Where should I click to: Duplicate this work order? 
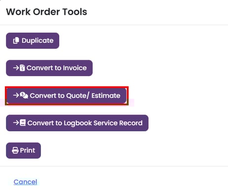[33, 40]
